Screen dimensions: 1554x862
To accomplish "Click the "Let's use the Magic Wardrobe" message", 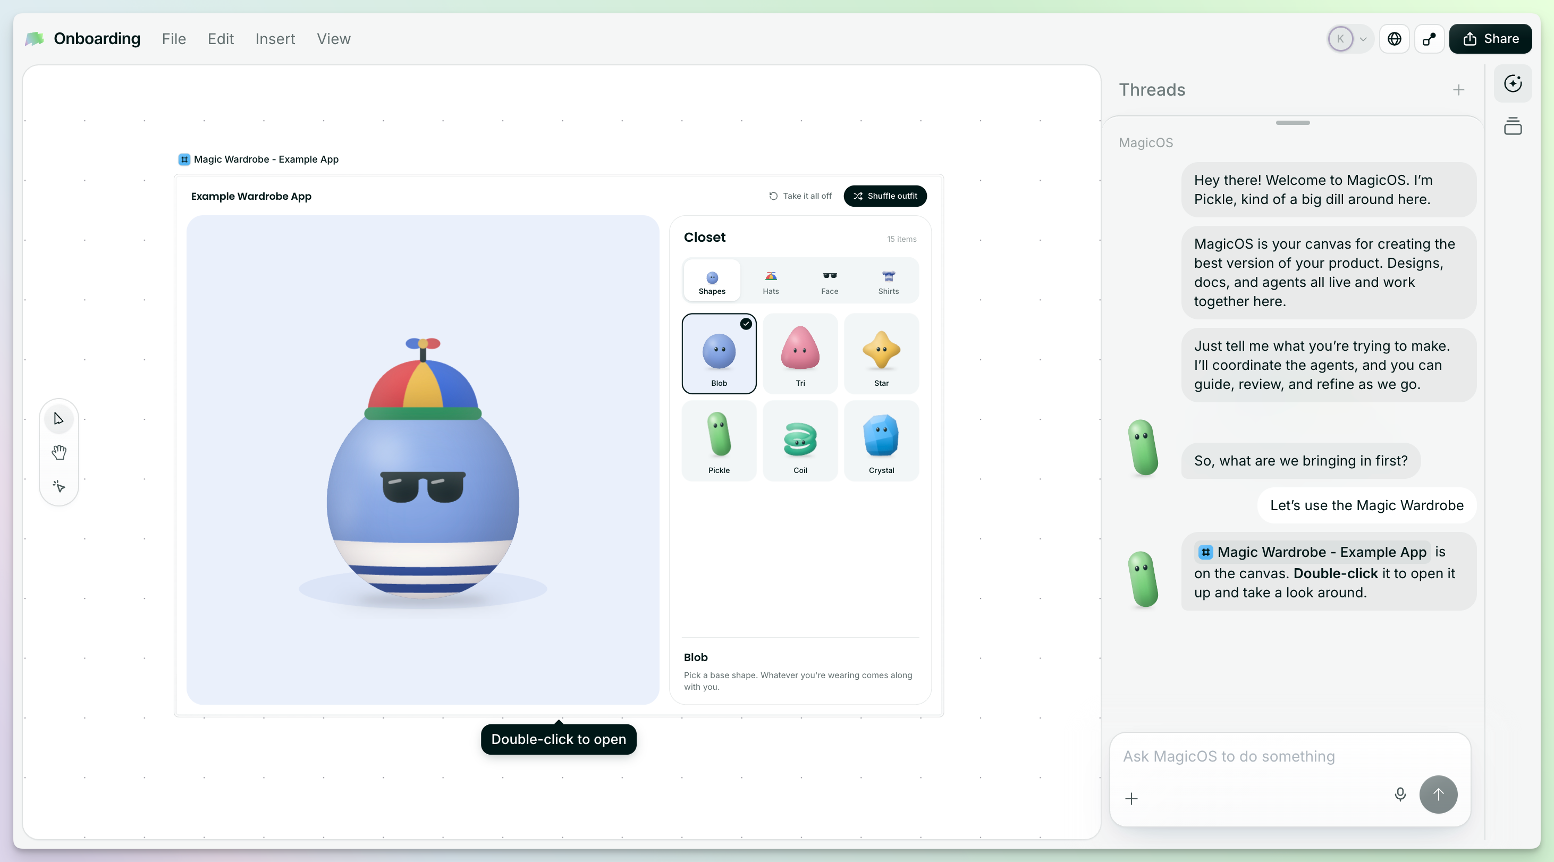I will tap(1366, 505).
